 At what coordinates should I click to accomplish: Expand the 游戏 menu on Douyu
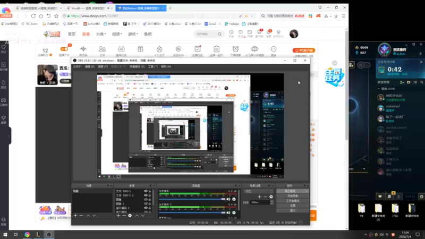(133, 34)
